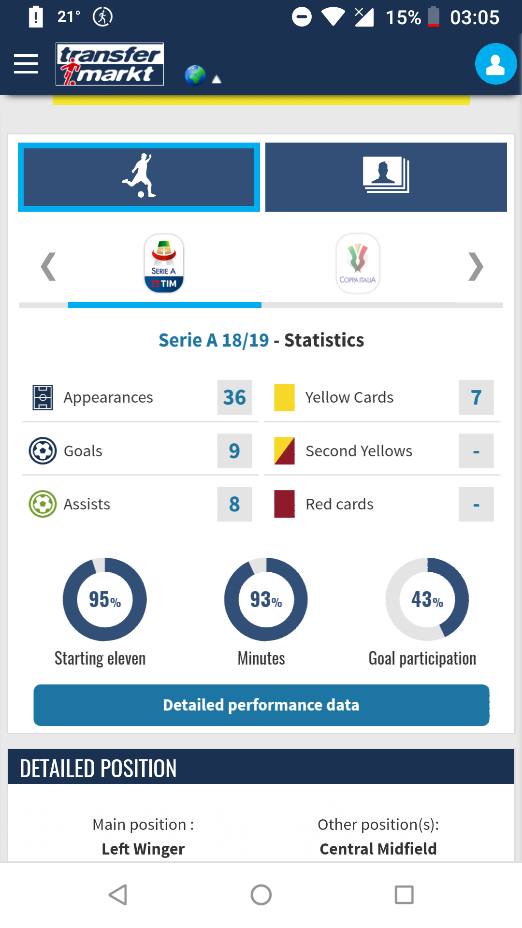522x928 pixels.
Task: Tap the Appearances pitch icon
Action: click(43, 397)
